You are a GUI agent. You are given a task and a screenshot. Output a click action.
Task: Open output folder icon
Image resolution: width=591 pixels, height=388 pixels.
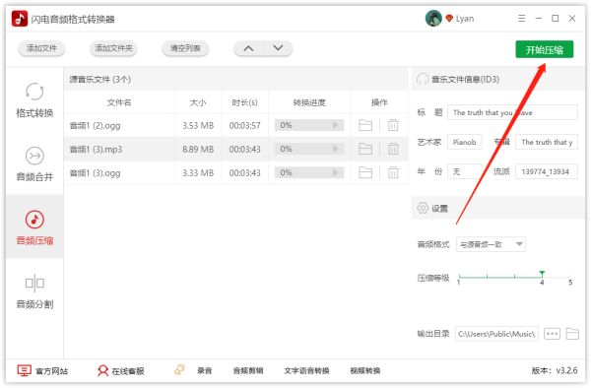click(572, 334)
